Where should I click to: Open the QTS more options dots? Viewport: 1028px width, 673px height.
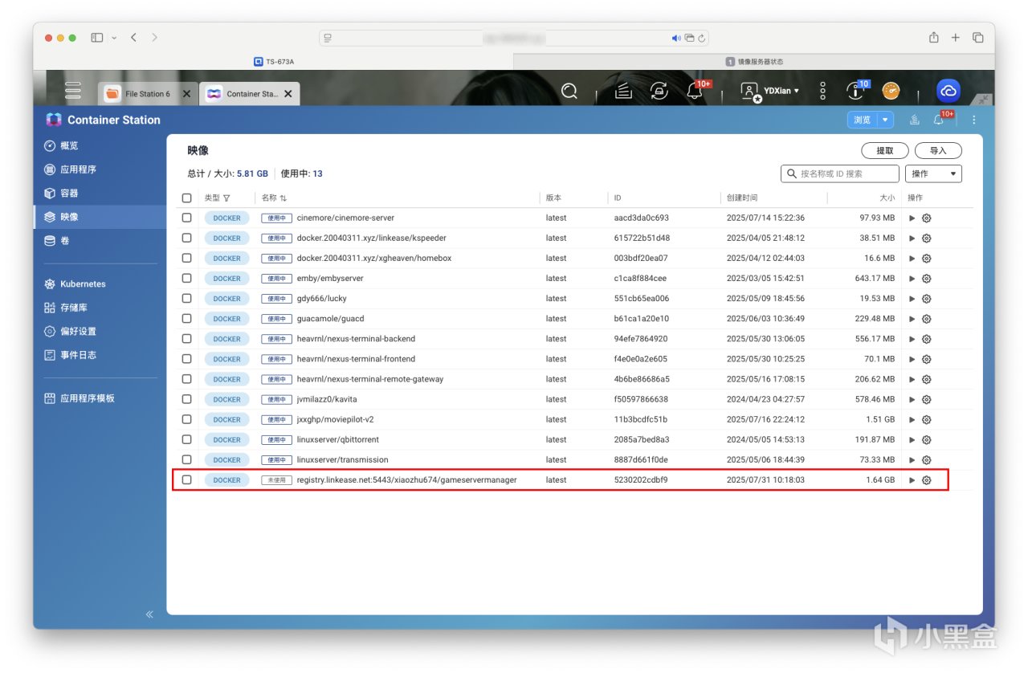[822, 92]
